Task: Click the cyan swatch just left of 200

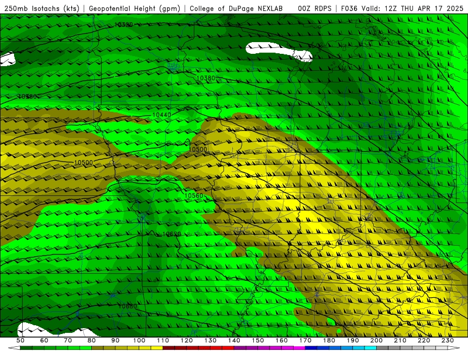Action: (371, 348)
